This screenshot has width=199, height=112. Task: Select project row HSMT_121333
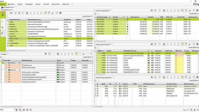click(50, 39)
